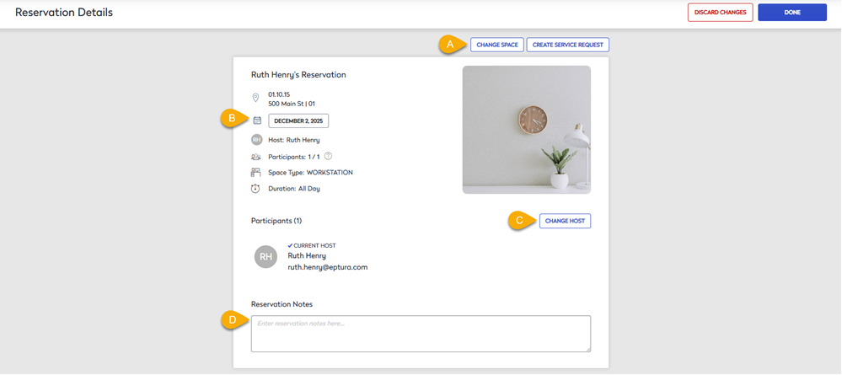Click the location pin icon
Viewport: 842px width, 375px height.
coord(255,98)
